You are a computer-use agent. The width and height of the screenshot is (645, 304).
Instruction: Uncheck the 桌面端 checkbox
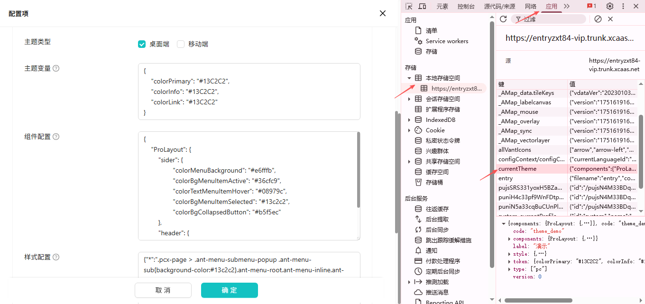[141, 44]
